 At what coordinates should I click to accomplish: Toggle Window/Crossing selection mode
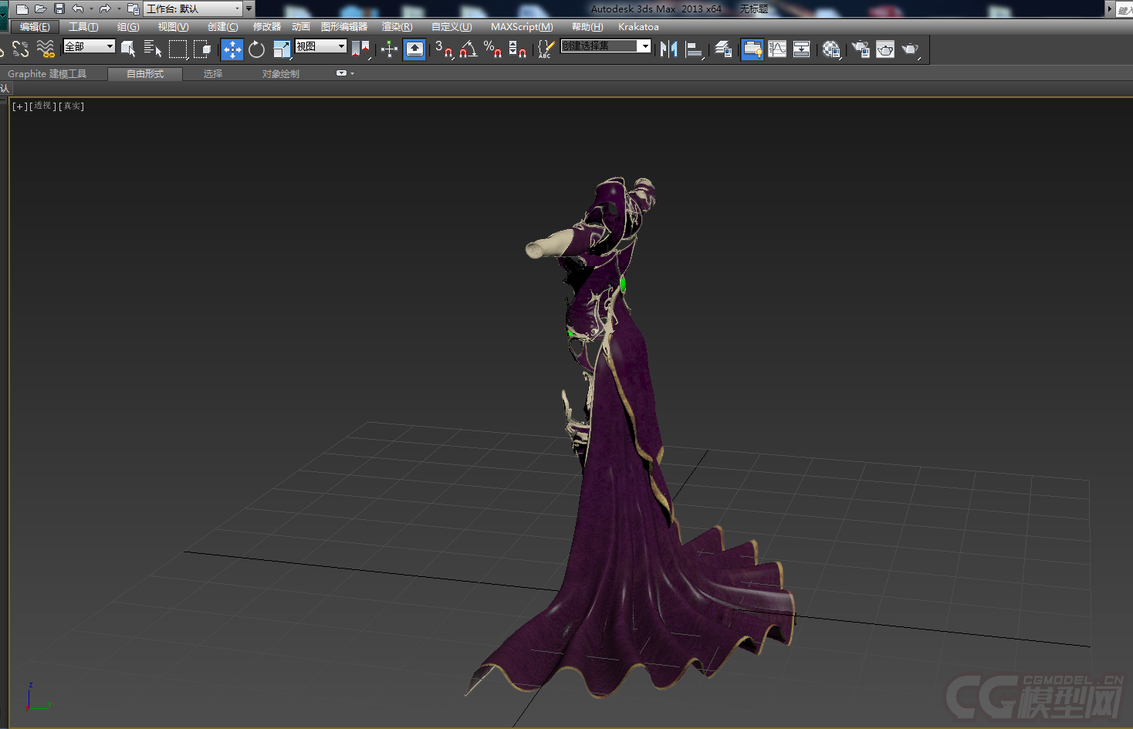(x=203, y=49)
